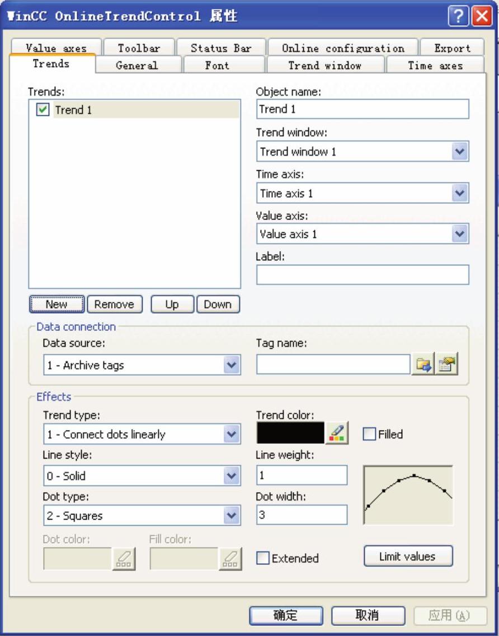Click the Object name input field

pyautogui.click(x=363, y=109)
